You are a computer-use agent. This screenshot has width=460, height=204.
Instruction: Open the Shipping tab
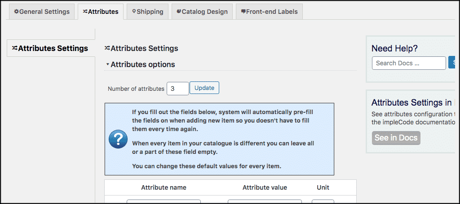click(x=147, y=12)
